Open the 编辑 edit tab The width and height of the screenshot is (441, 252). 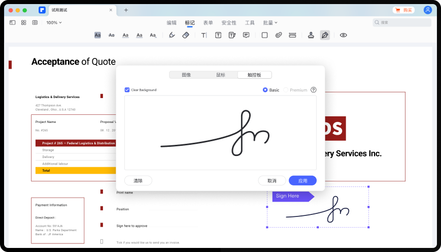pos(172,23)
